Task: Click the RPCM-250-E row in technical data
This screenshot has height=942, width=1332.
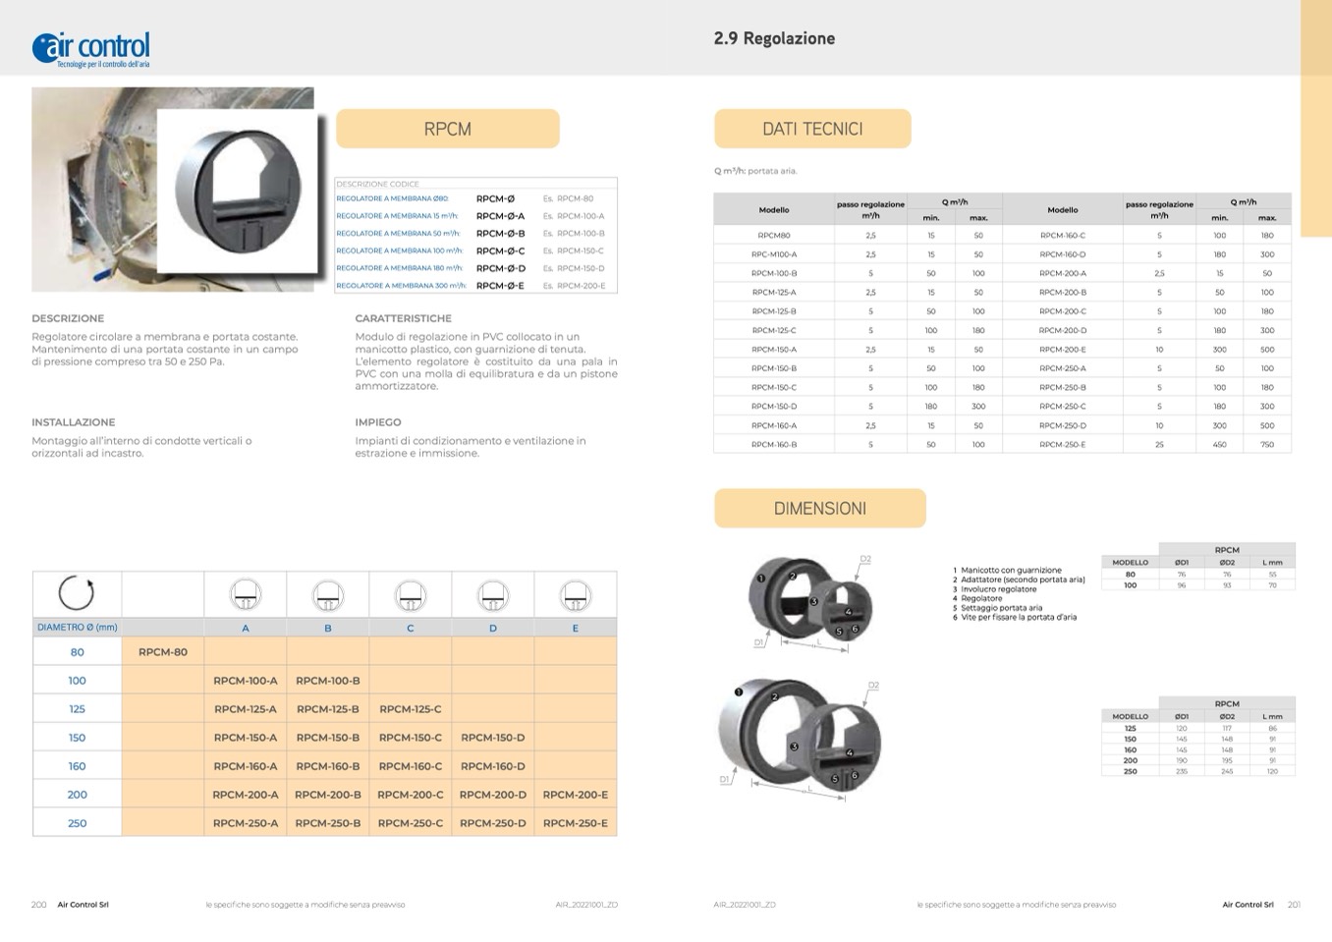Action: point(1062,444)
